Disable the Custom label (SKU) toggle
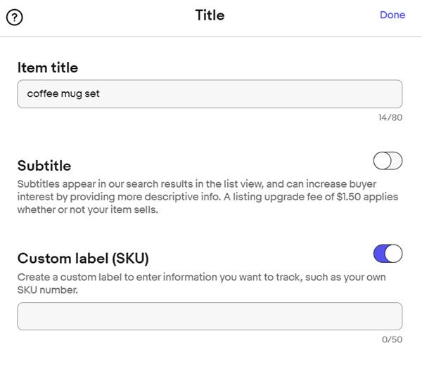Screen dimensions: 422x376 point(388,253)
